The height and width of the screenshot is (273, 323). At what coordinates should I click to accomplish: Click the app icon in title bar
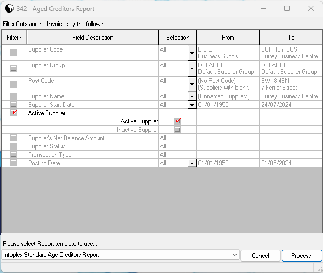[9, 9]
